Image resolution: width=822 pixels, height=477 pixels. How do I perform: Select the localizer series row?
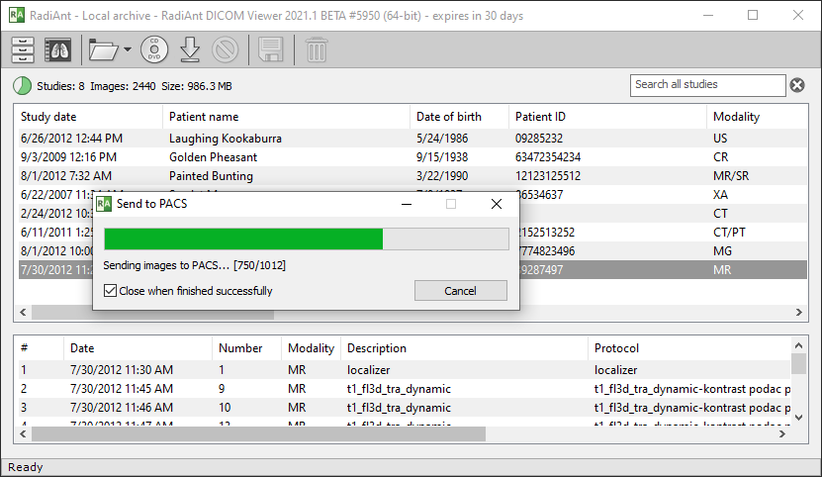coord(404,370)
